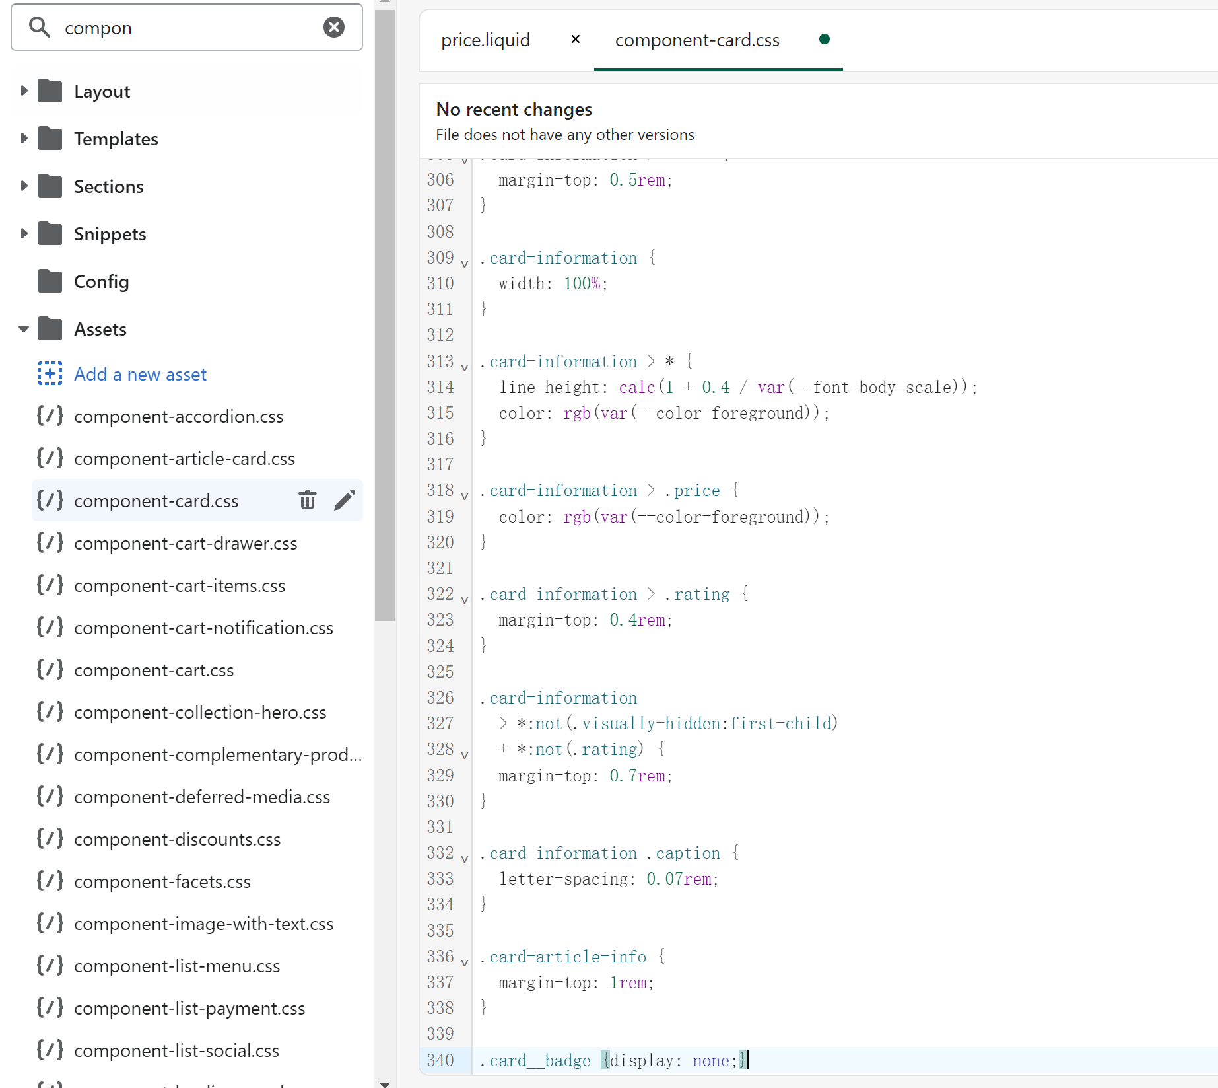The width and height of the screenshot is (1218, 1088).
Task: Click code icon beside component-discounts.css
Action: tap(50, 838)
